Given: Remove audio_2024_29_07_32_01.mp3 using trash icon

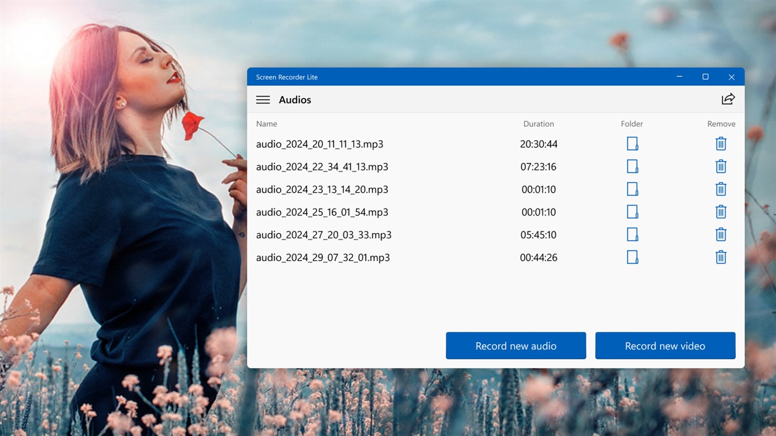Looking at the screenshot, I should [721, 257].
